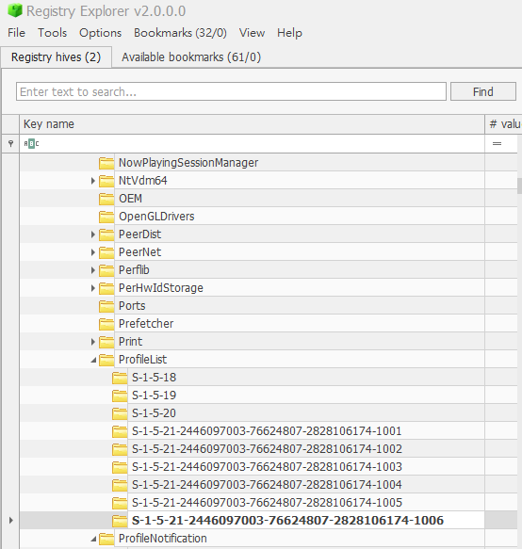Click the Ports folder icon

point(106,306)
